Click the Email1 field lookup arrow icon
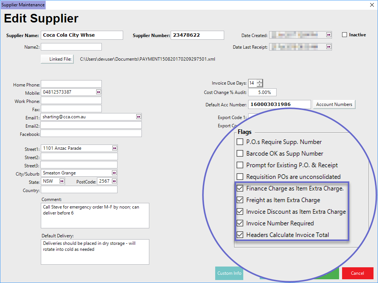378x283 pixels. (138, 117)
